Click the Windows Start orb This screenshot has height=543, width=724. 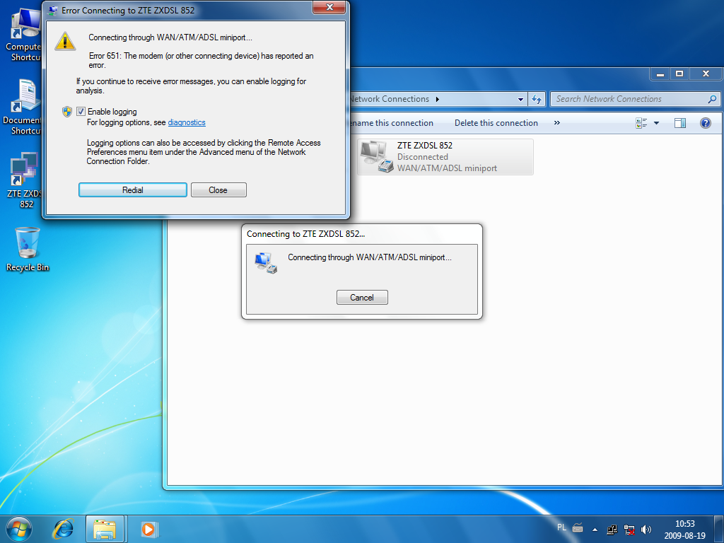(x=18, y=528)
